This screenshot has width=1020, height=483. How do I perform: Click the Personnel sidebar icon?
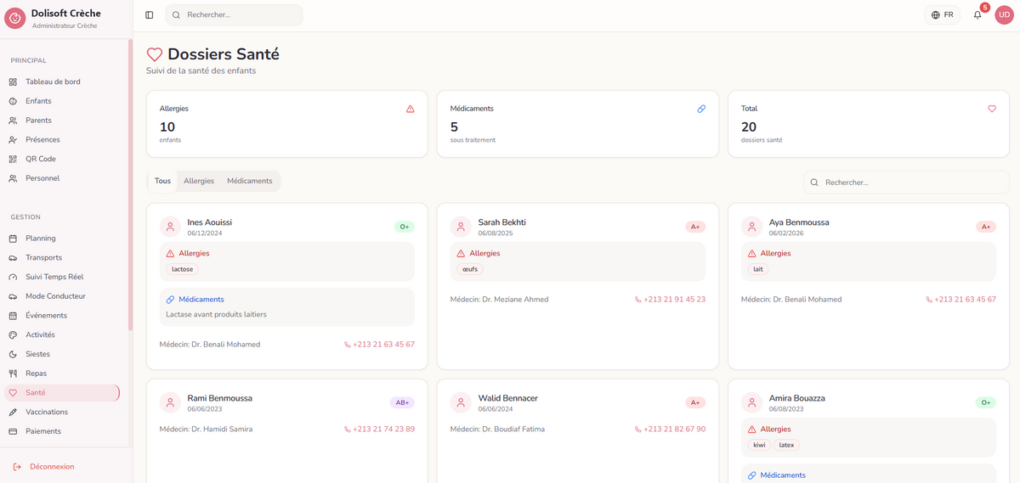coord(13,178)
